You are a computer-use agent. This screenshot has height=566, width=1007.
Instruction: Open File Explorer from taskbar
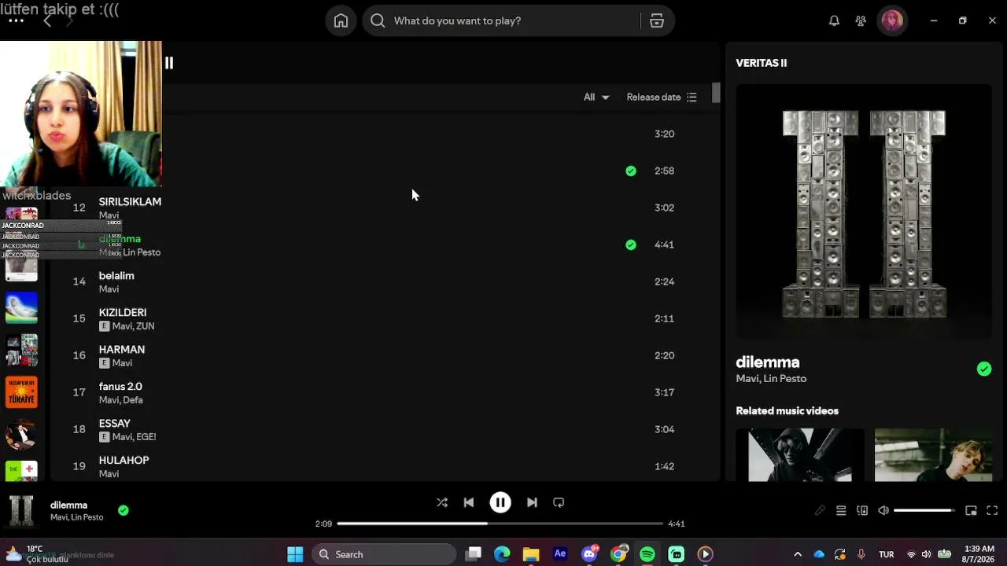[x=531, y=554]
